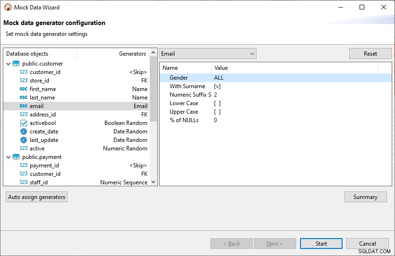This screenshot has height=256, width=395.
Task: Click the Auto assign generators button
Action: click(x=36, y=197)
